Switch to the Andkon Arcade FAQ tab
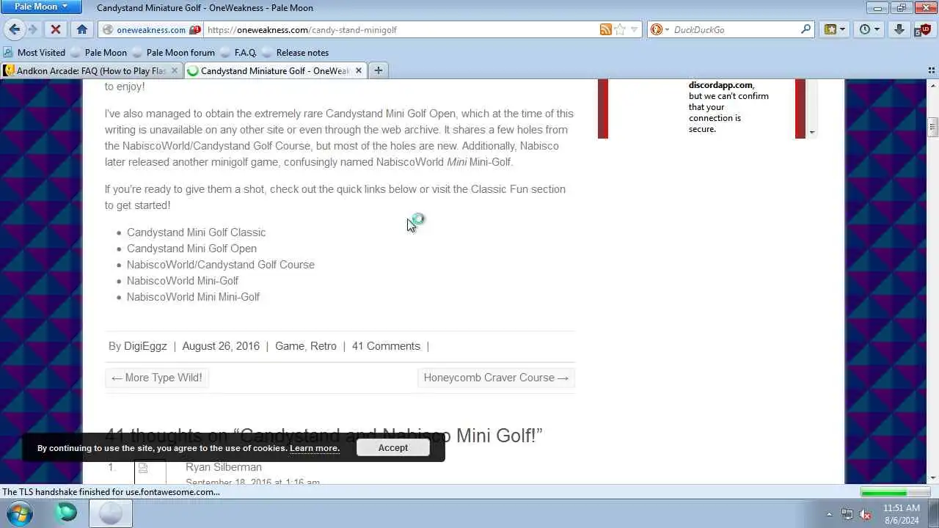939x528 pixels. coord(92,70)
